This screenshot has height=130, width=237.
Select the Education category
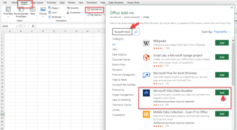point(117,70)
